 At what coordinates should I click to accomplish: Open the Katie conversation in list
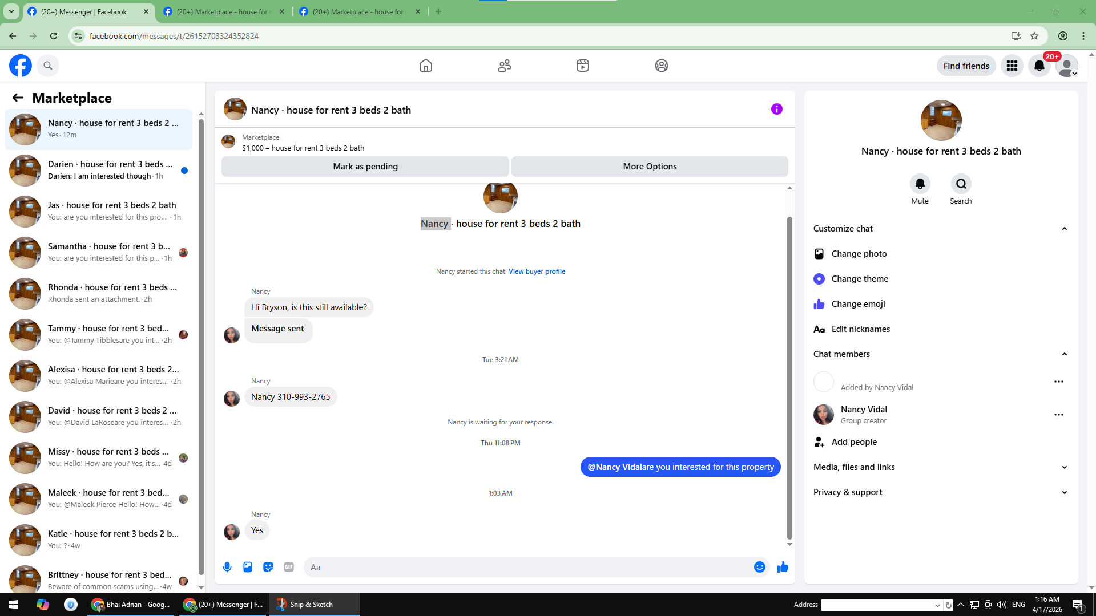[x=98, y=540]
